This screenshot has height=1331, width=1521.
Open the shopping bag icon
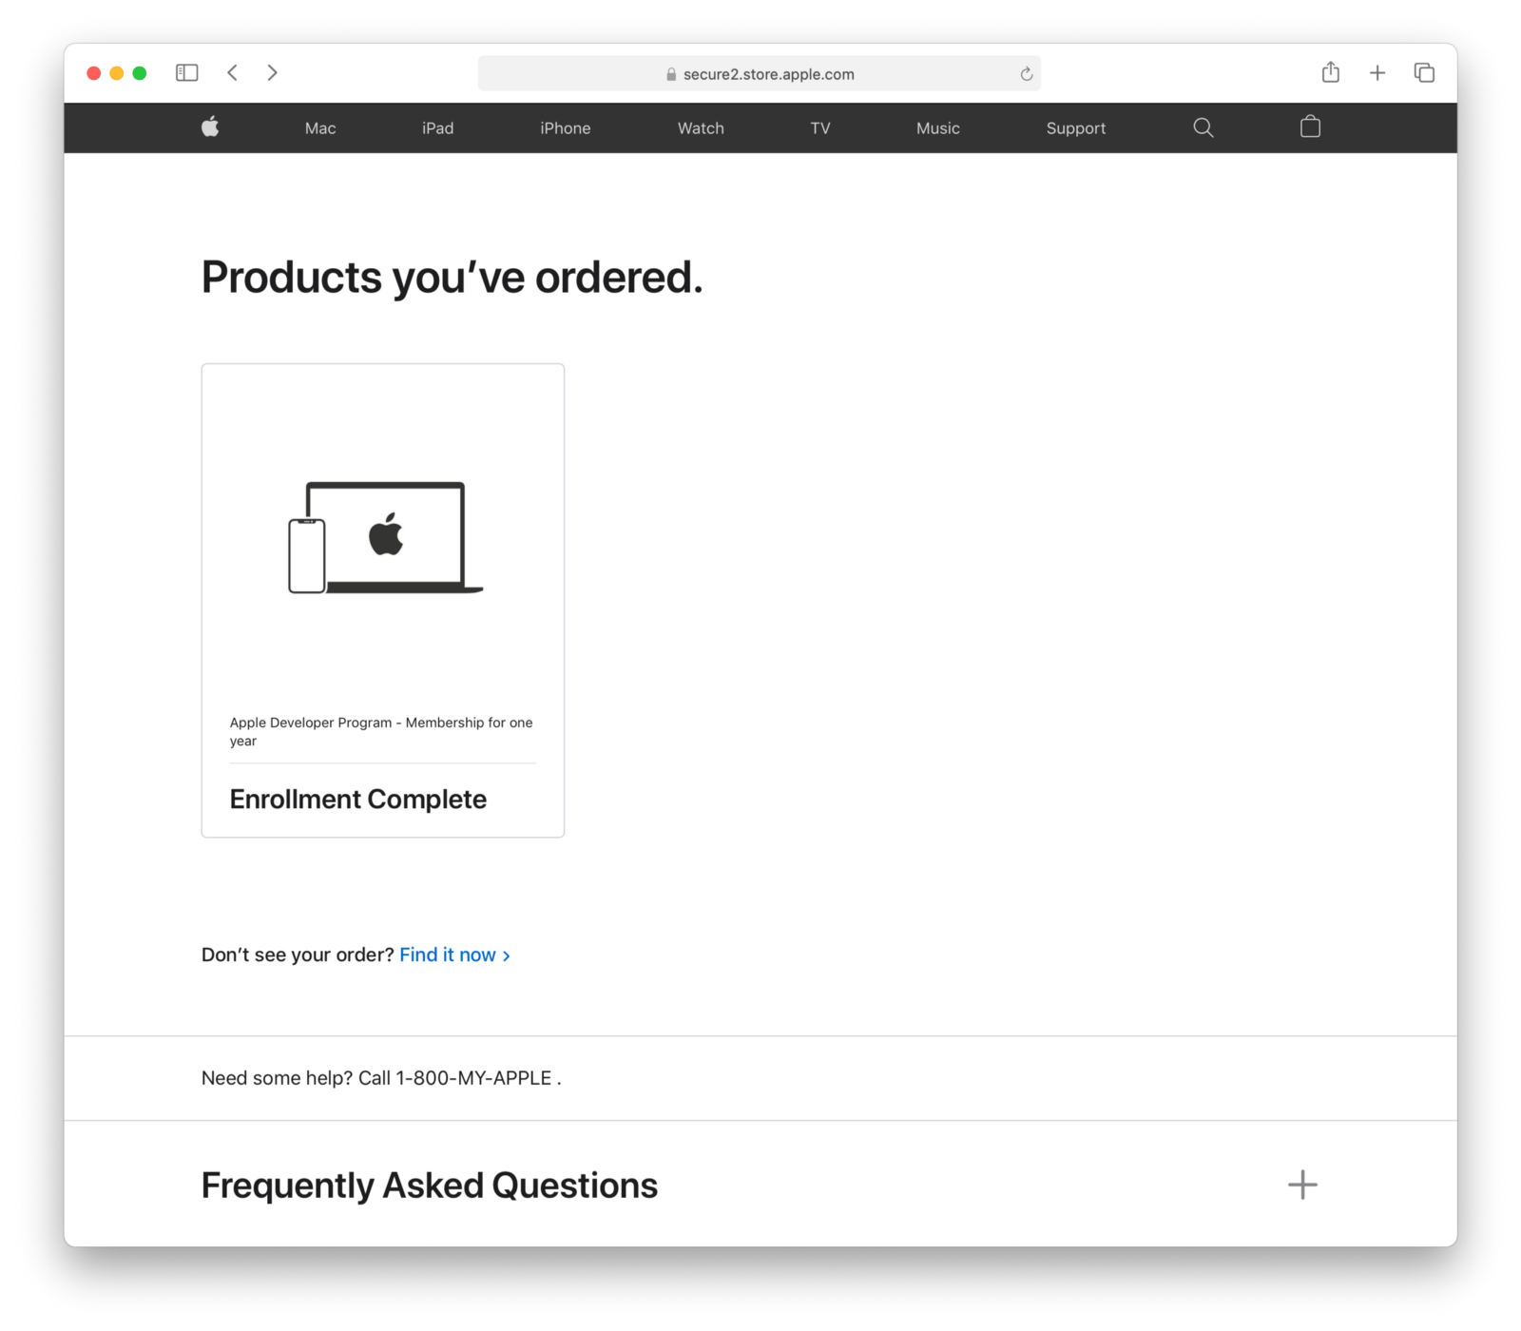[1309, 127]
